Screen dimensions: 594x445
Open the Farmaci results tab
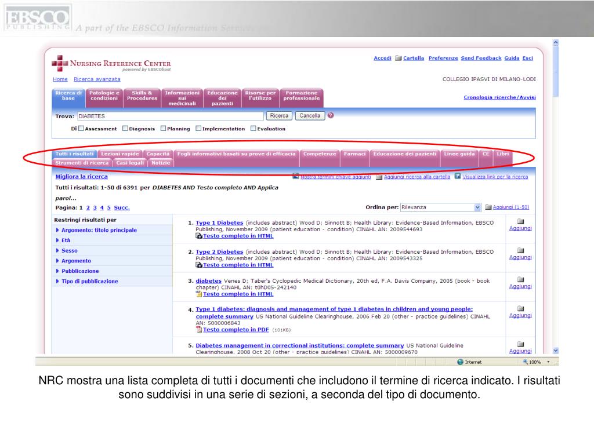pyautogui.click(x=354, y=154)
